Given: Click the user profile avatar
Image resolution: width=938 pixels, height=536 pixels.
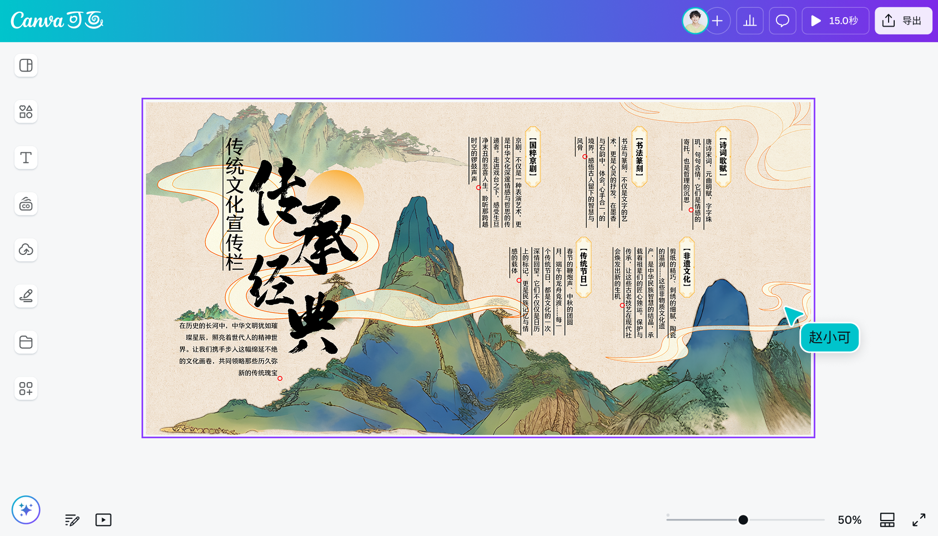Looking at the screenshot, I should click(695, 21).
